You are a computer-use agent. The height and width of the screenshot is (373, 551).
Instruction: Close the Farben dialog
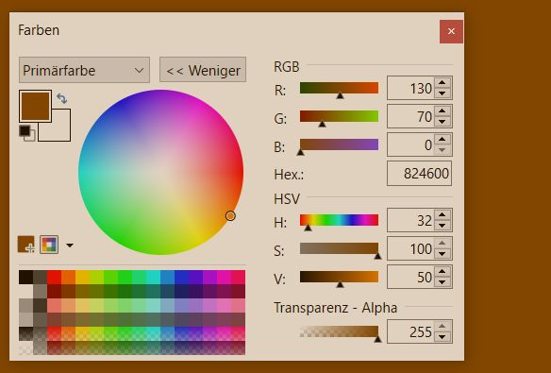[x=451, y=32]
